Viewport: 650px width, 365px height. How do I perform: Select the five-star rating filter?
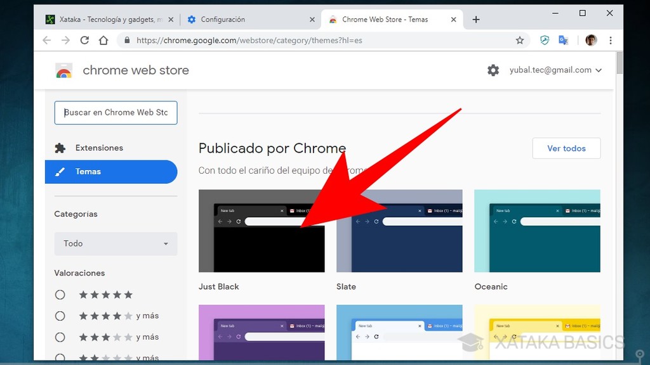(x=60, y=295)
